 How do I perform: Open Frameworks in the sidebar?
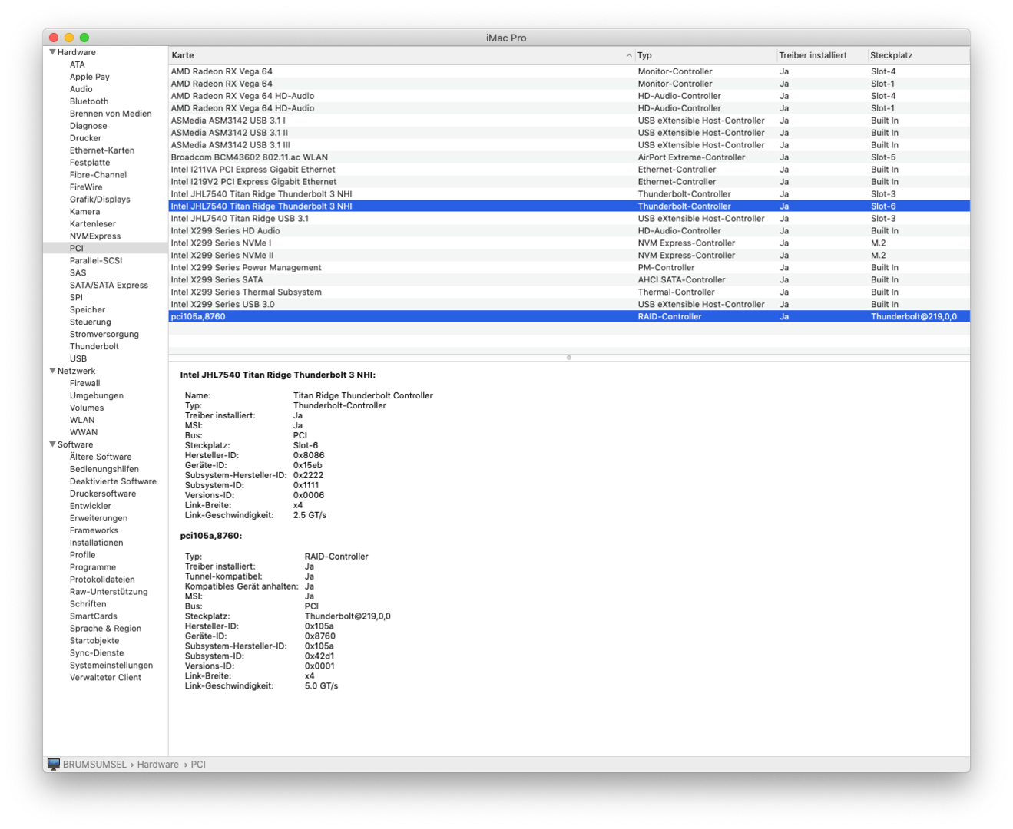pos(94,531)
